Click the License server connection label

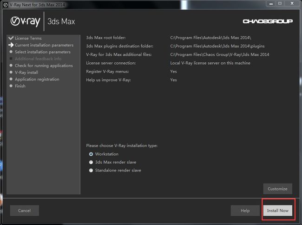111,63
